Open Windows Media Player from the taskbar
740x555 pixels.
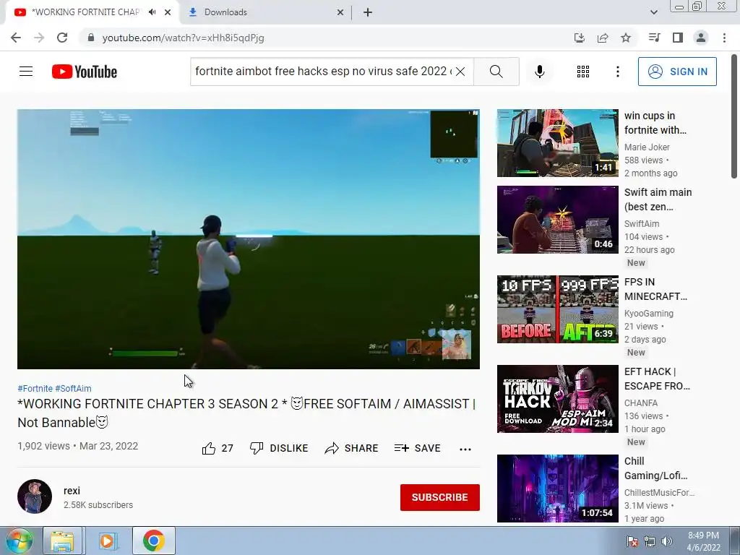107,541
